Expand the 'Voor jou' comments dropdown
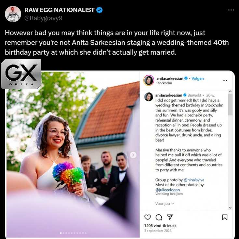 (x=165, y=204)
